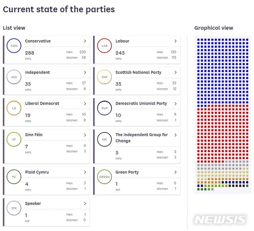This screenshot has height=231, width=254.
Task: Click the LD party circle badge
Action: (14, 108)
